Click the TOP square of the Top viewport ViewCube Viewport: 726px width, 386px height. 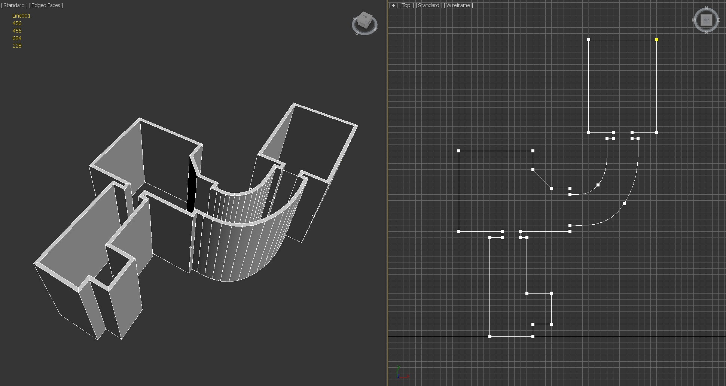click(x=706, y=20)
